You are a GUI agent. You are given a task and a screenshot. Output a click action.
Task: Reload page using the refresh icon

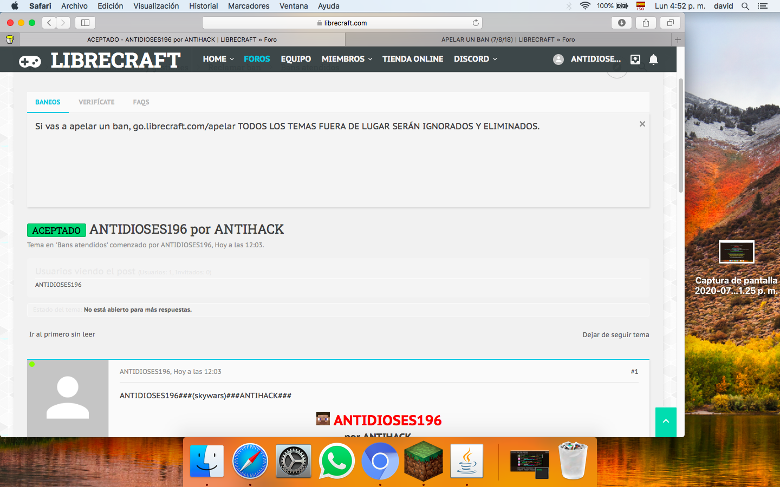(476, 23)
